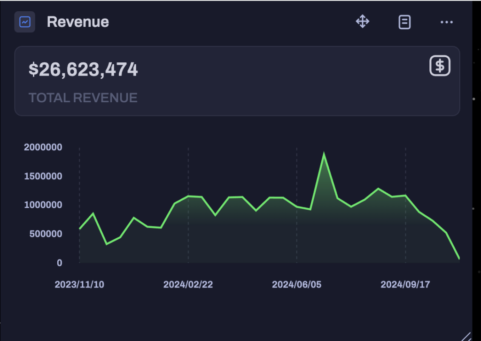The width and height of the screenshot is (481, 341).
Task: Click the 2023/11/10 date label
Action: coord(79,285)
